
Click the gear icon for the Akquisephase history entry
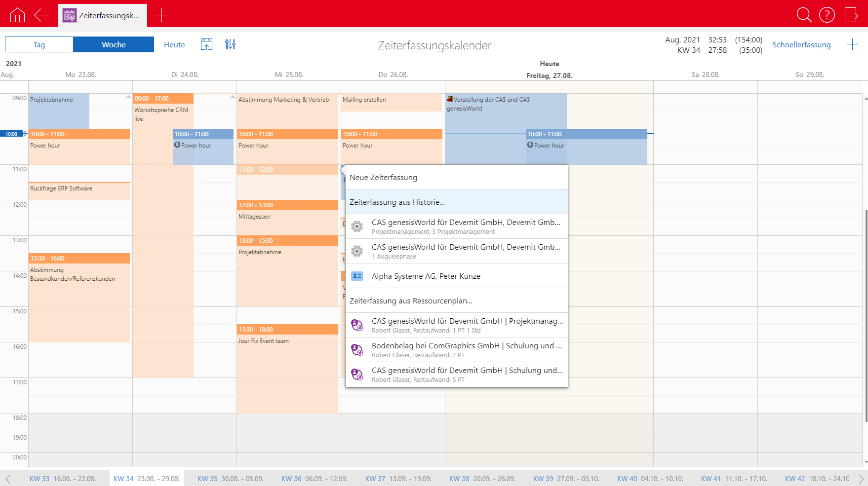[x=357, y=251]
